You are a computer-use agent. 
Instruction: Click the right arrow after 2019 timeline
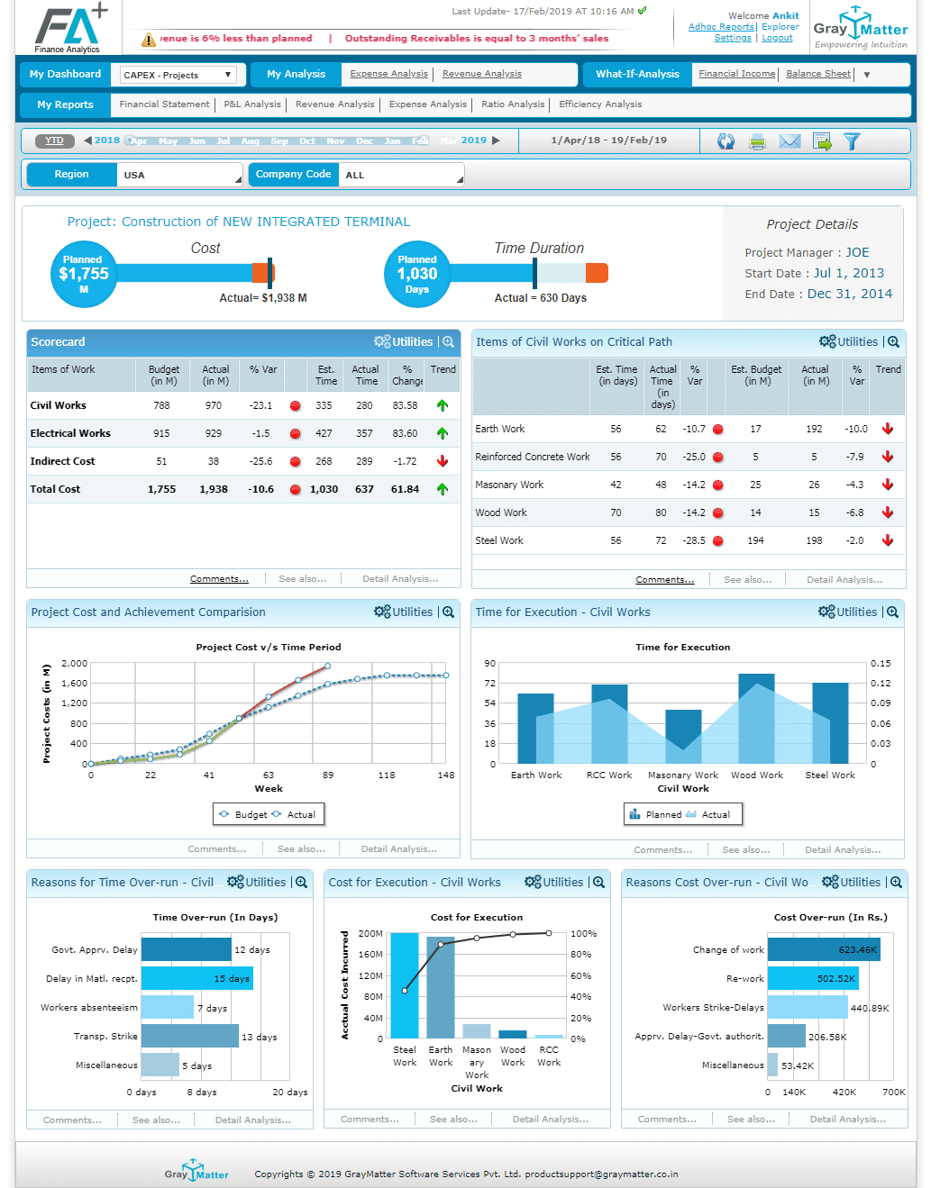pos(496,141)
